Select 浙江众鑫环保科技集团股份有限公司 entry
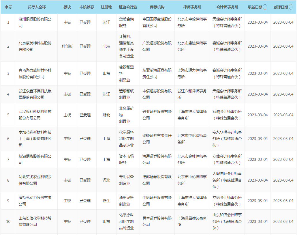 coord(35,94)
